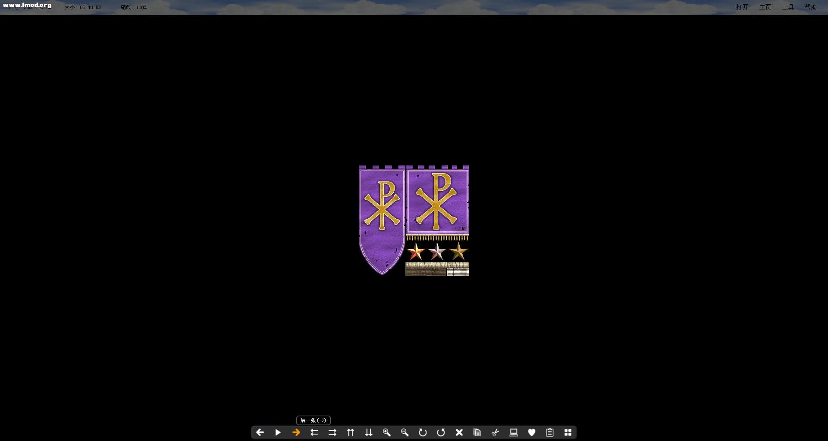The image size is (828, 441).
Task: Go to the previous image with left arrow
Action: [260, 432]
